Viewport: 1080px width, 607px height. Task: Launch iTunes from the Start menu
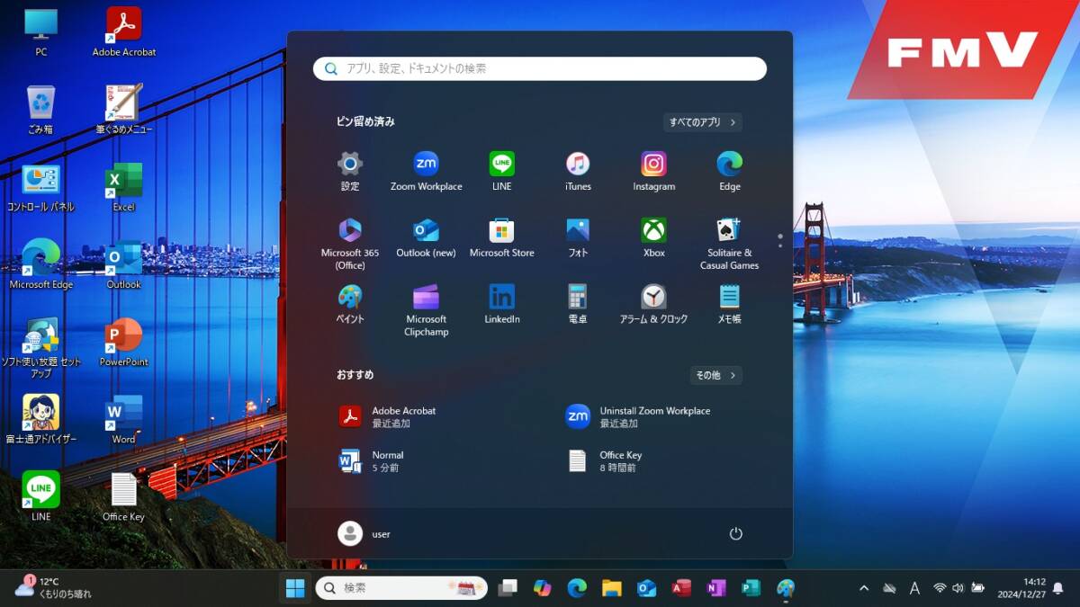578,171
